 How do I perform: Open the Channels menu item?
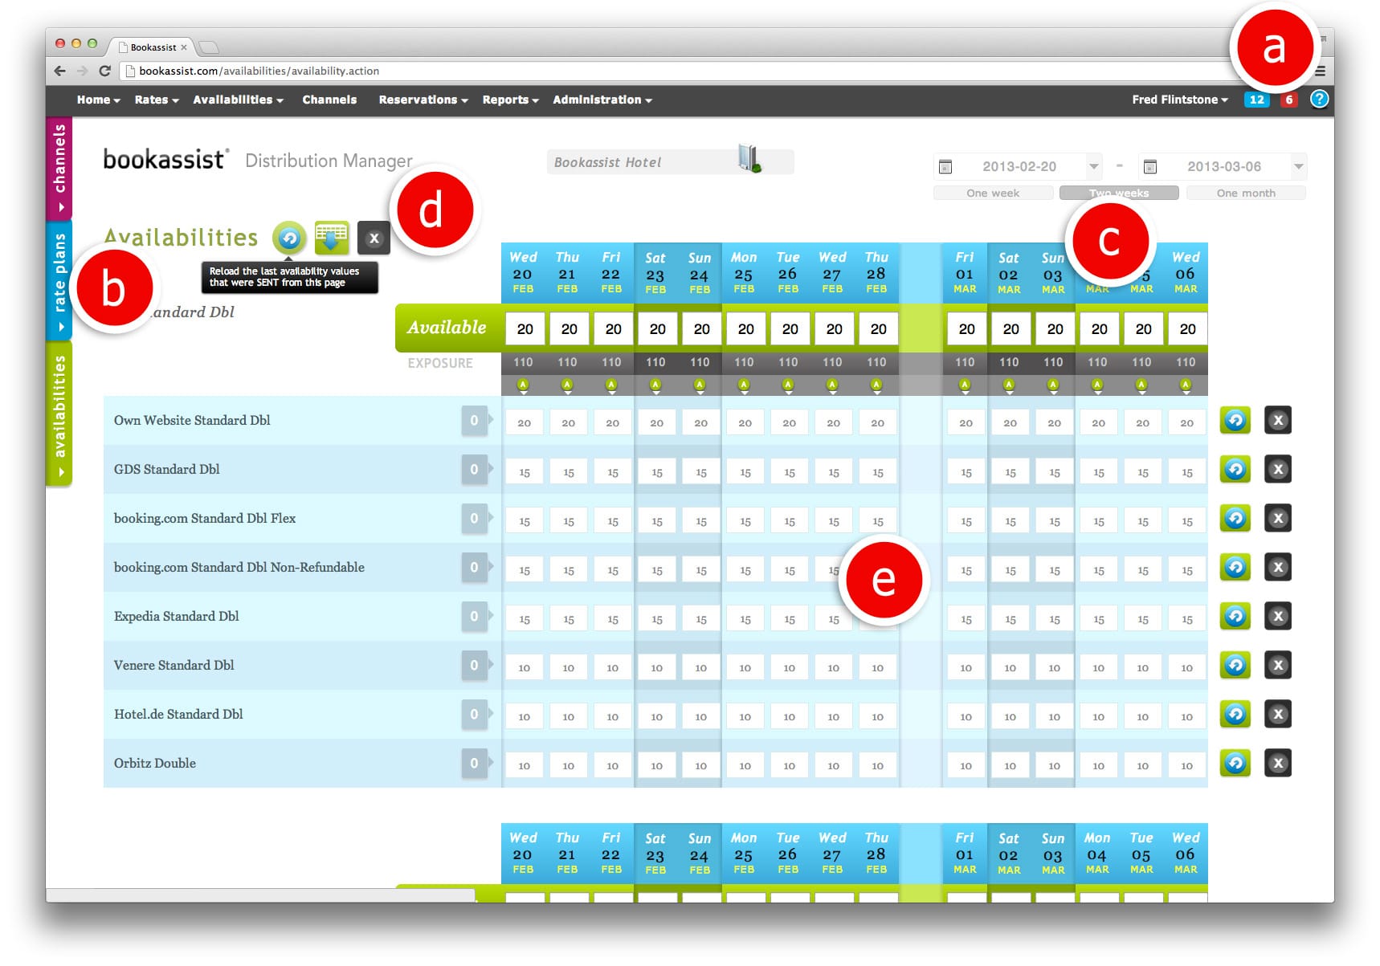pos(329,100)
